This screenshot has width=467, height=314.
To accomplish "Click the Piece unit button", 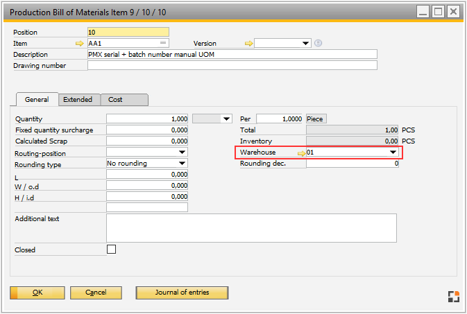I will (x=316, y=119).
